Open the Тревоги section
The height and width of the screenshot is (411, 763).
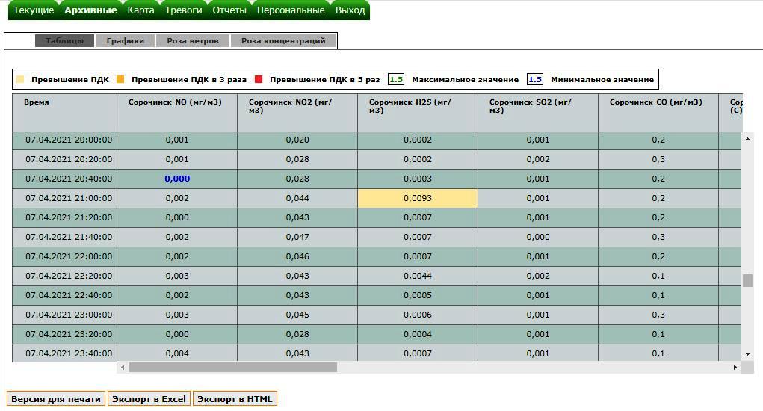183,10
